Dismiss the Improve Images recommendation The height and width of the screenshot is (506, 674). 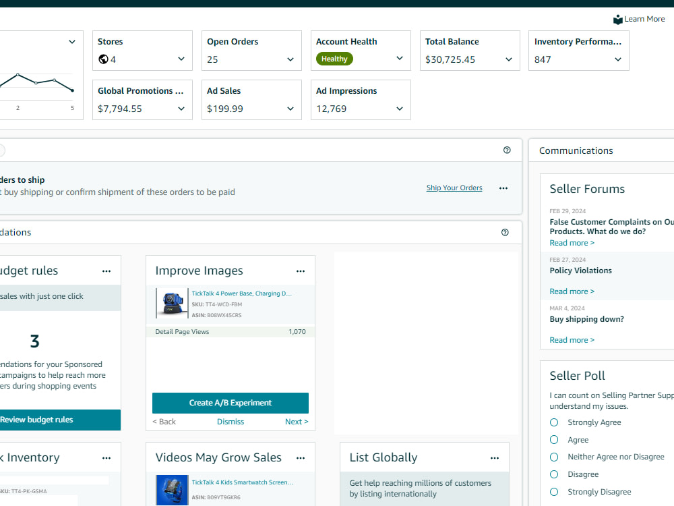(231, 421)
